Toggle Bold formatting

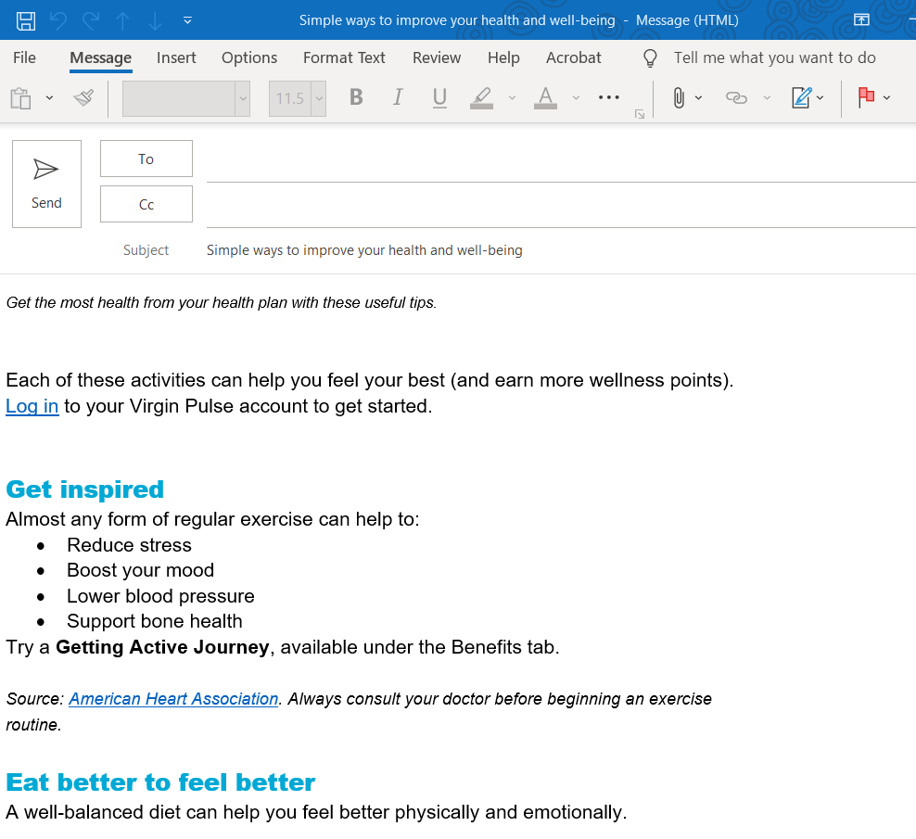coord(356,98)
